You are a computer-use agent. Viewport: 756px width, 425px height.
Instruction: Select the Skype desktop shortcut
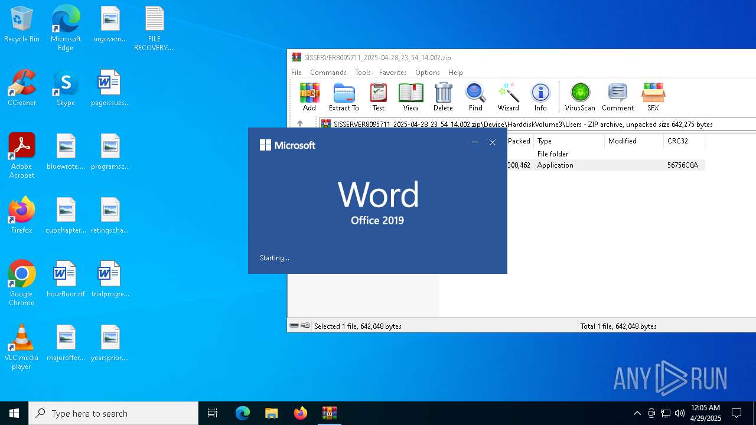66,89
